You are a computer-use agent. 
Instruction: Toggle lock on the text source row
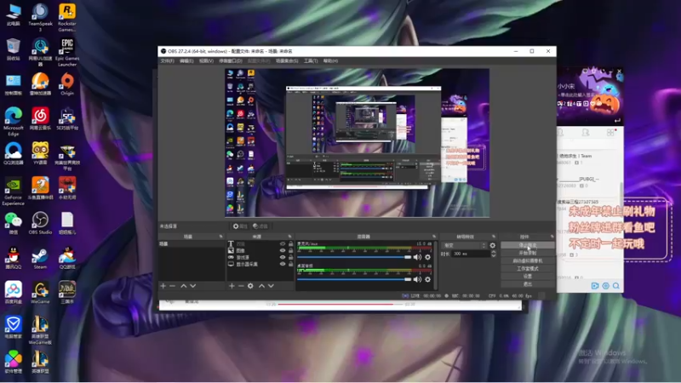coord(291,244)
